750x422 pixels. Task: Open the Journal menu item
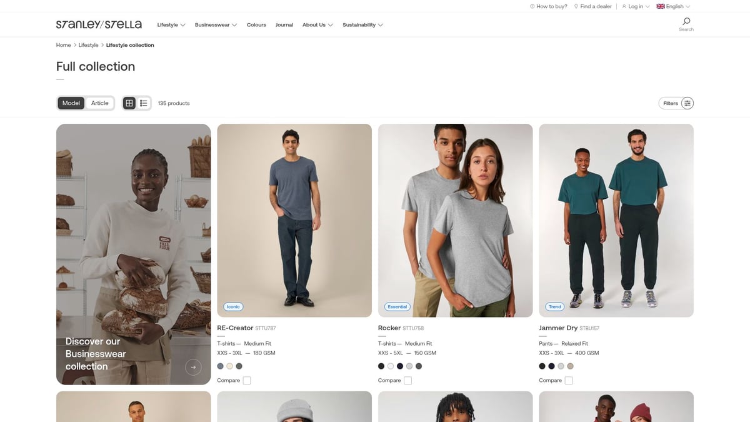(284, 24)
